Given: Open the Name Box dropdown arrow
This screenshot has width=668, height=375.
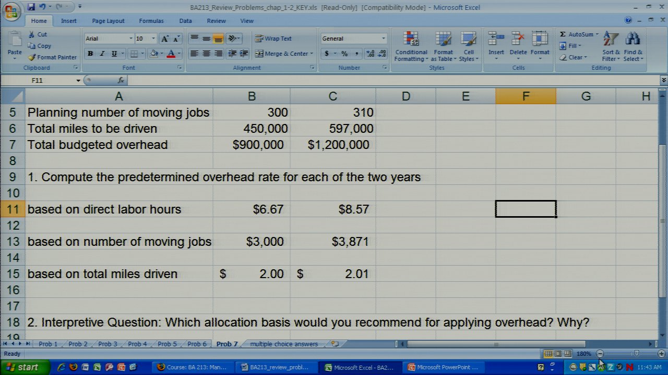Looking at the screenshot, I should 78,81.
